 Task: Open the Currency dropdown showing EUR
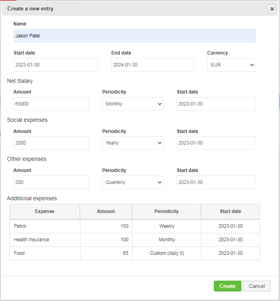coord(231,65)
